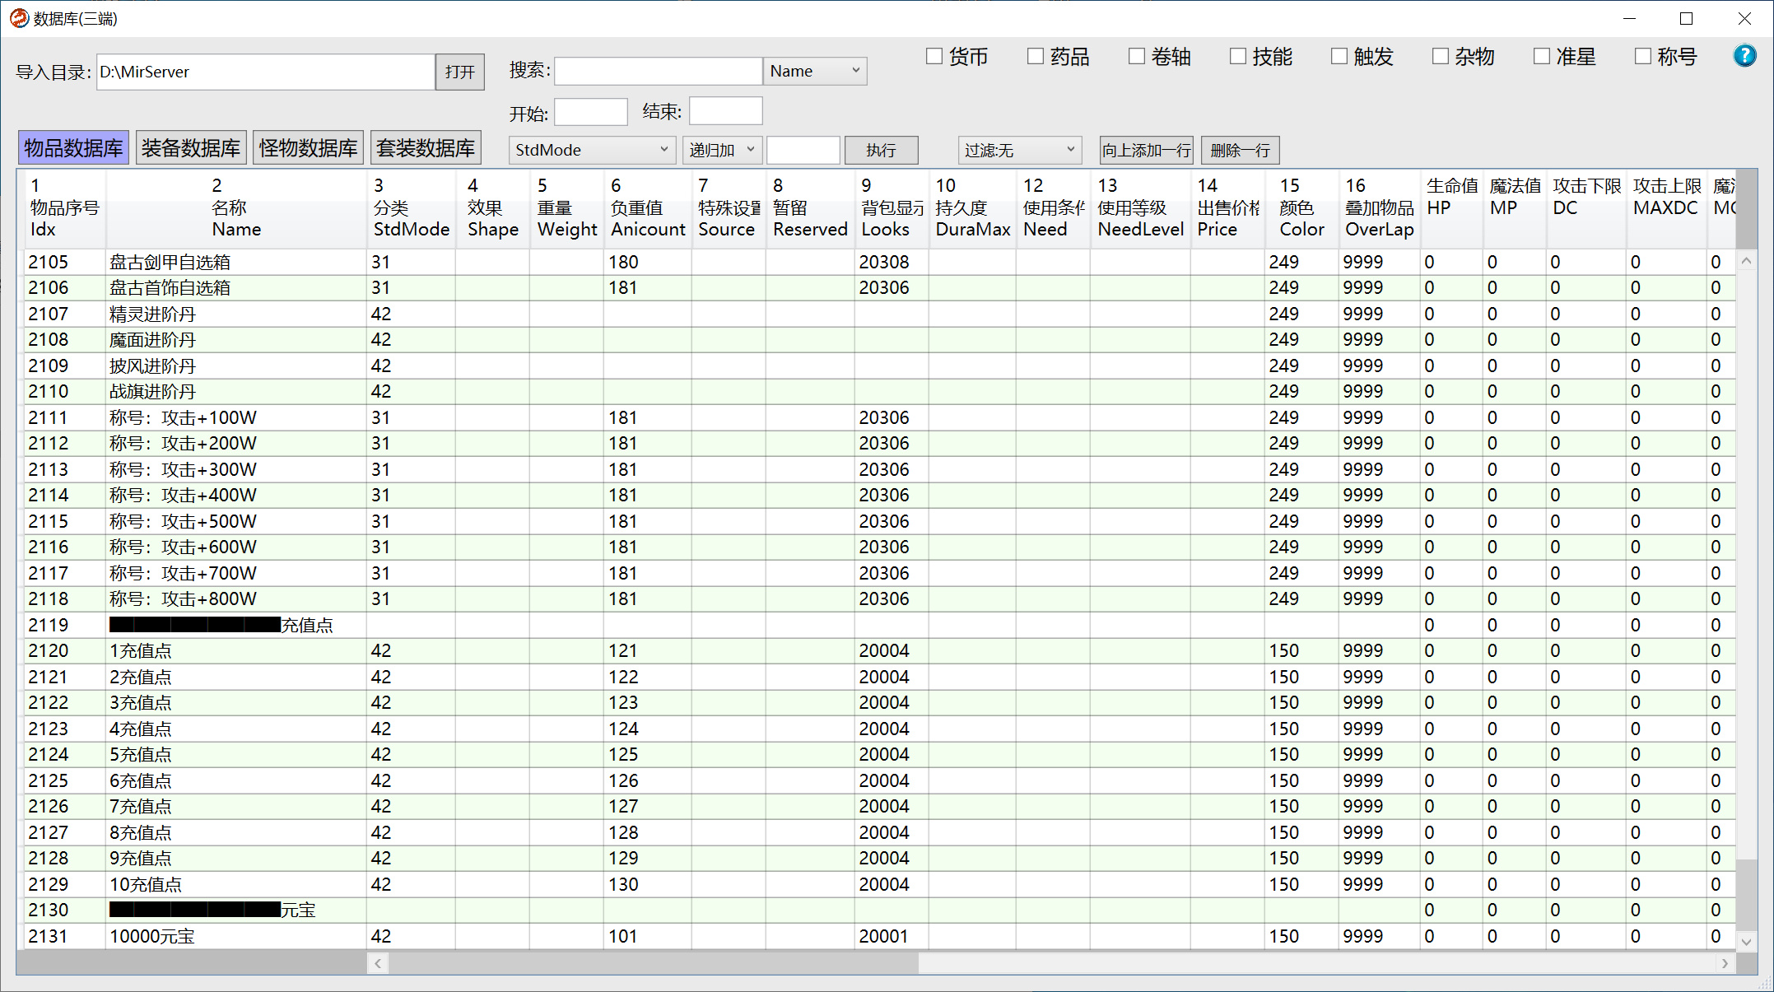The height and width of the screenshot is (992, 1774).
Task: Check the 杂物 checkbox
Action: pyautogui.click(x=1440, y=56)
